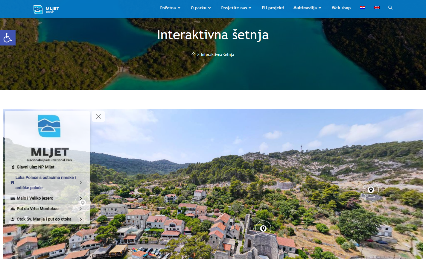This screenshot has width=426, height=269.
Task: Open the EU projekti menu item
Action: [273, 8]
